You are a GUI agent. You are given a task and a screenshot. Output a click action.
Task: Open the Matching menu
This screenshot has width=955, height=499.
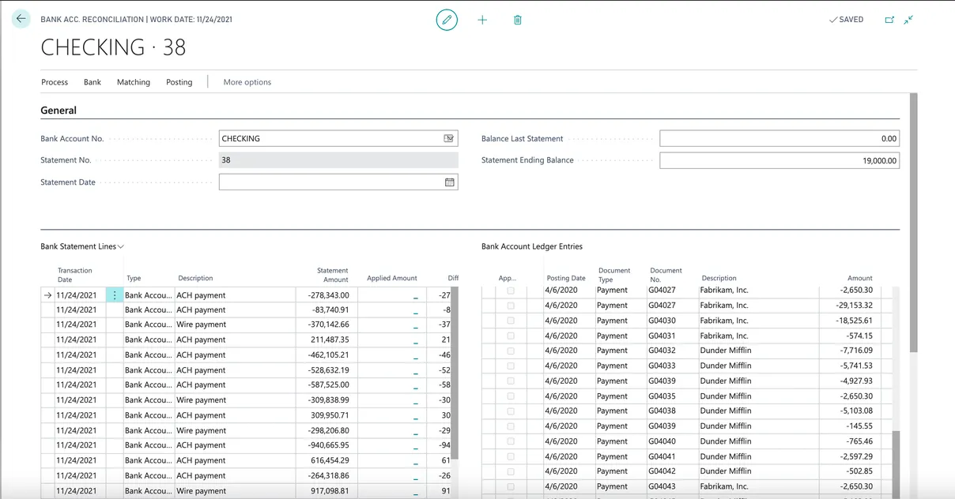134,82
